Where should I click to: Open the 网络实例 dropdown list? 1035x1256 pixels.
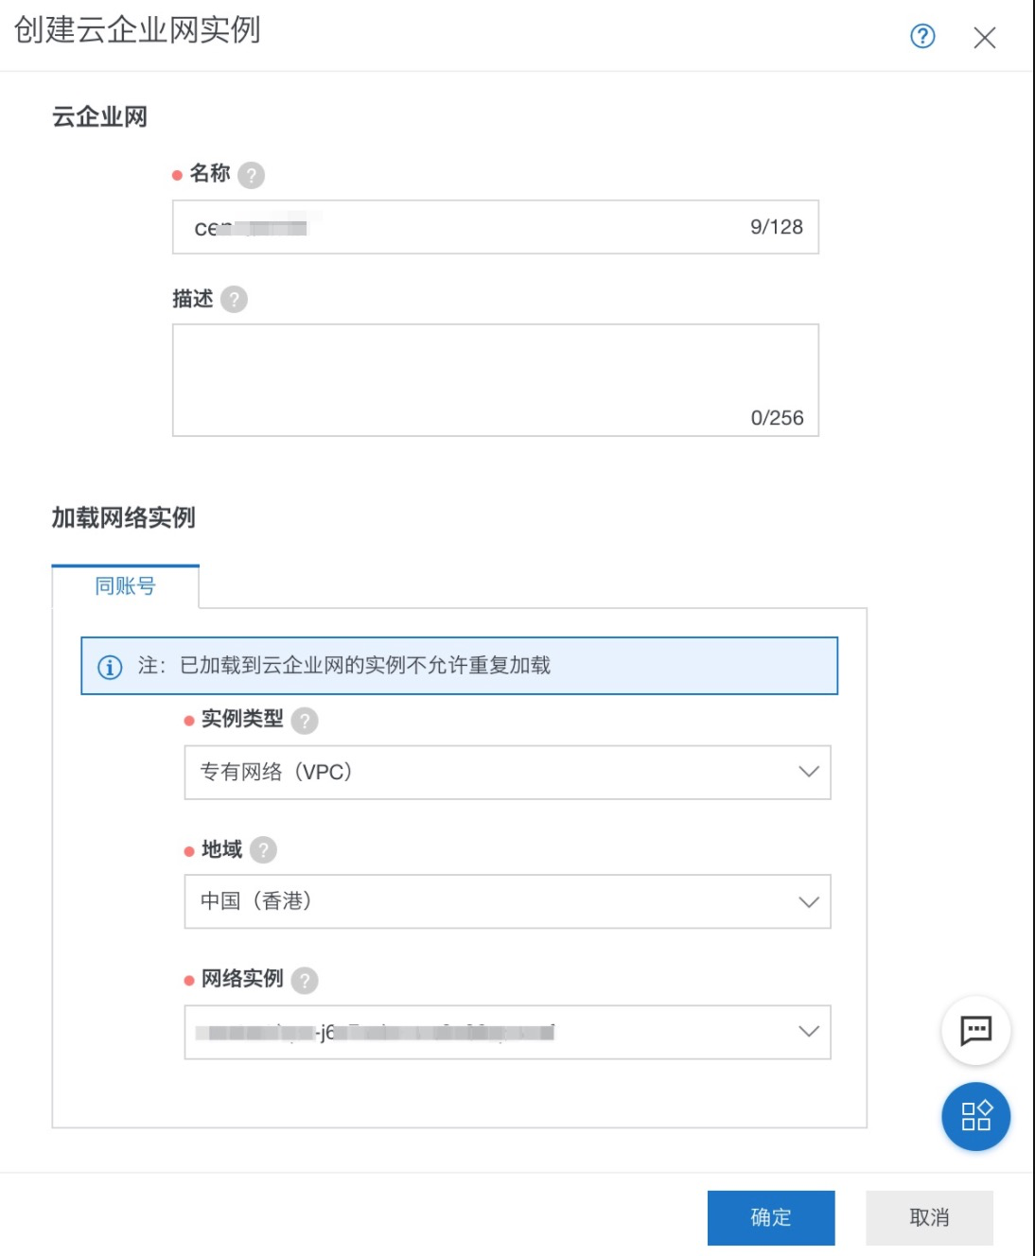click(507, 1032)
